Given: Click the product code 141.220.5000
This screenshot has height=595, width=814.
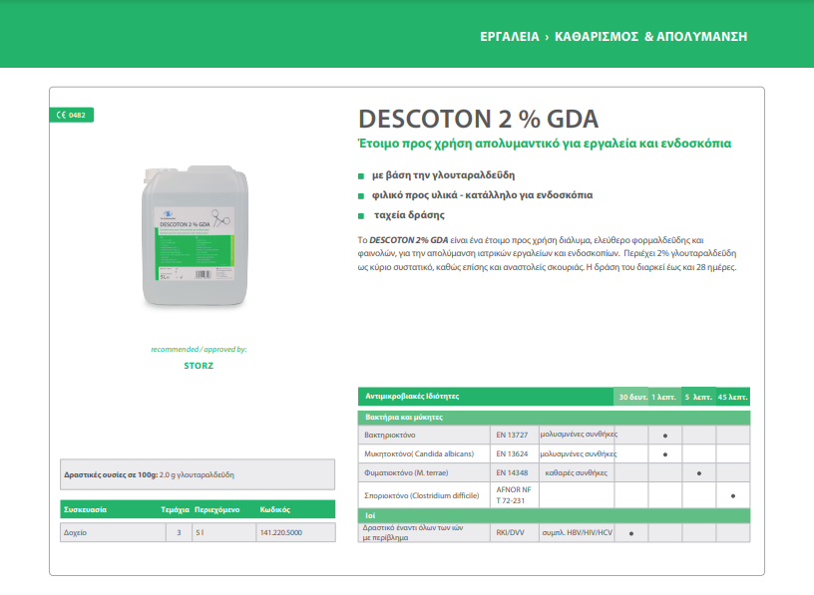Looking at the screenshot, I should (x=282, y=533).
